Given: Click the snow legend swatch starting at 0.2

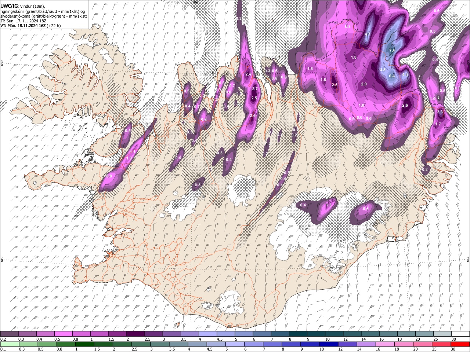Looking at the screenshot, I should pos(9,334).
